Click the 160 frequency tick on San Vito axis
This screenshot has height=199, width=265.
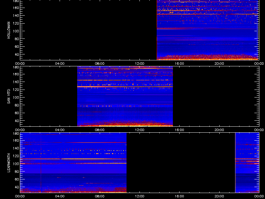[16, 74]
